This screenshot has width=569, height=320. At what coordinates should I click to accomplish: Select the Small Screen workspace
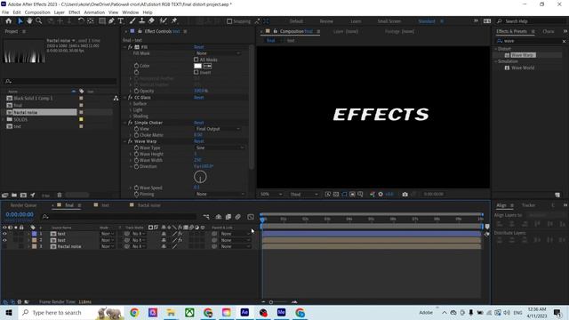[389, 21]
